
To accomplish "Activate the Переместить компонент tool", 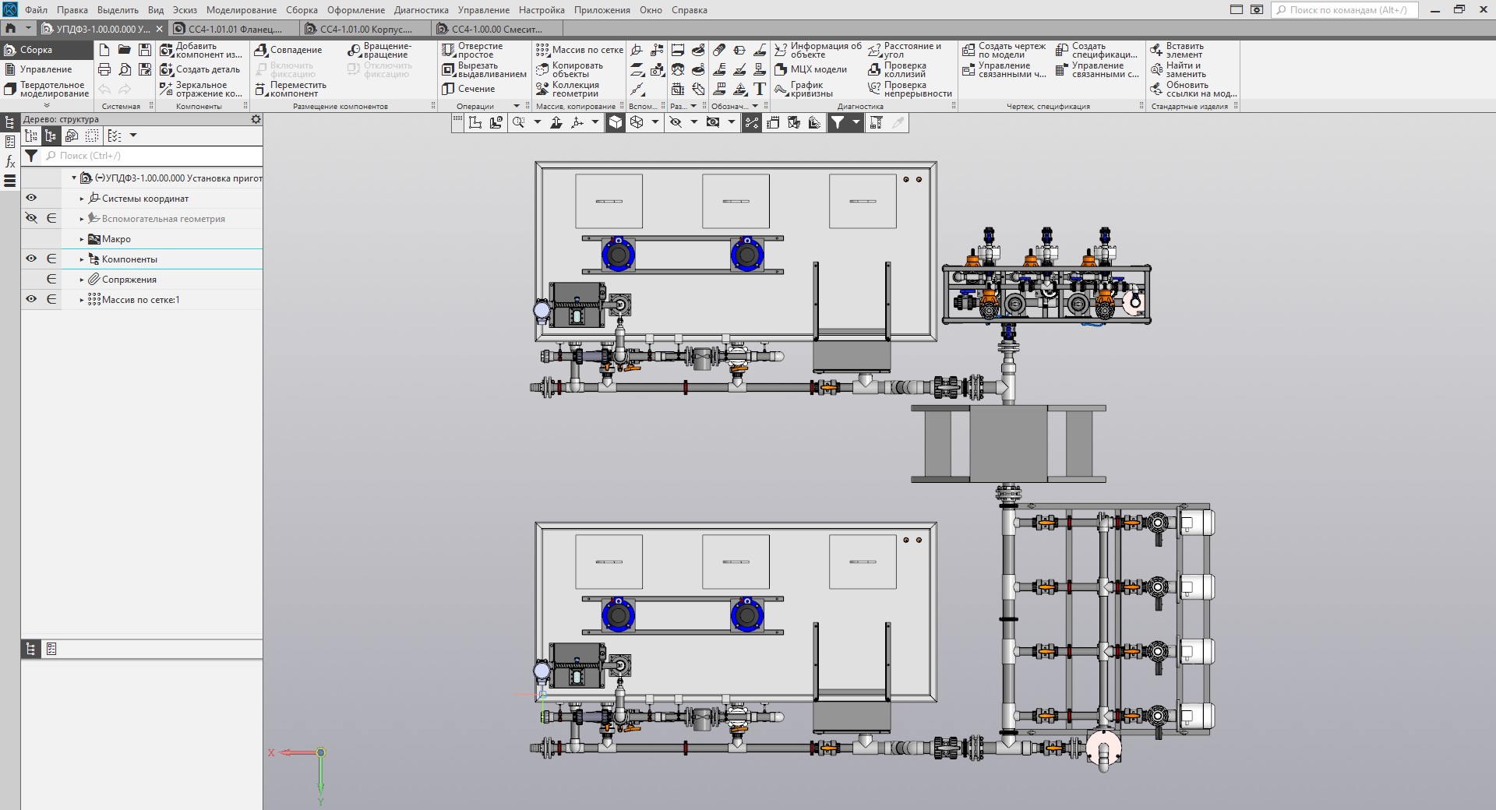I will coord(262,90).
